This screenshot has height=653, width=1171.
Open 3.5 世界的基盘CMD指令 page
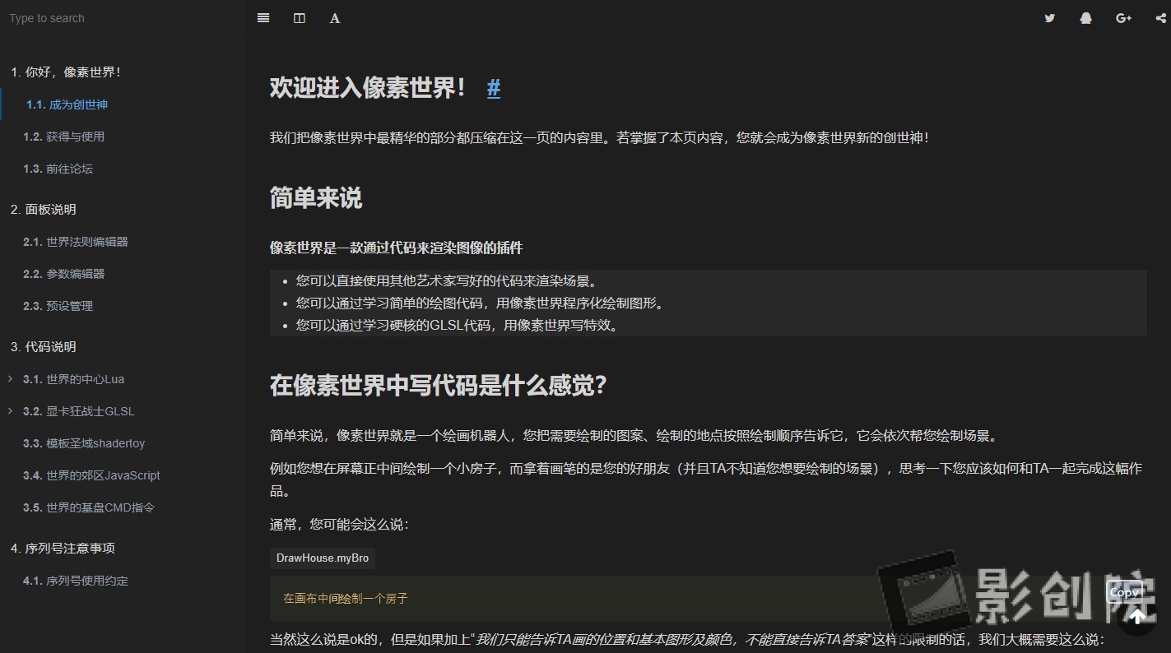click(89, 507)
